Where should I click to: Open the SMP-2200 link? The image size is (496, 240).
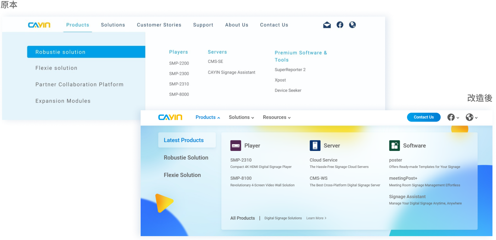[x=179, y=63]
